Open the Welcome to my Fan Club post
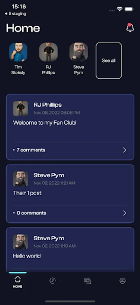The image size is (140, 305). click(x=45, y=123)
